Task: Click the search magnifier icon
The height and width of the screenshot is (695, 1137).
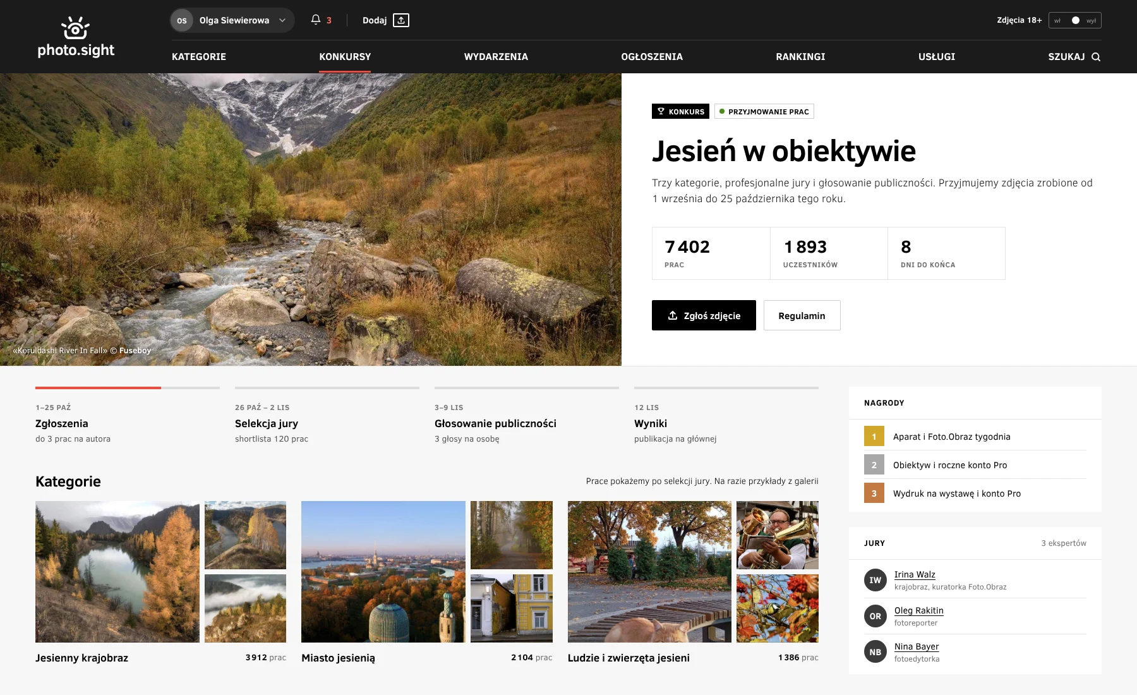Action: coord(1096,57)
